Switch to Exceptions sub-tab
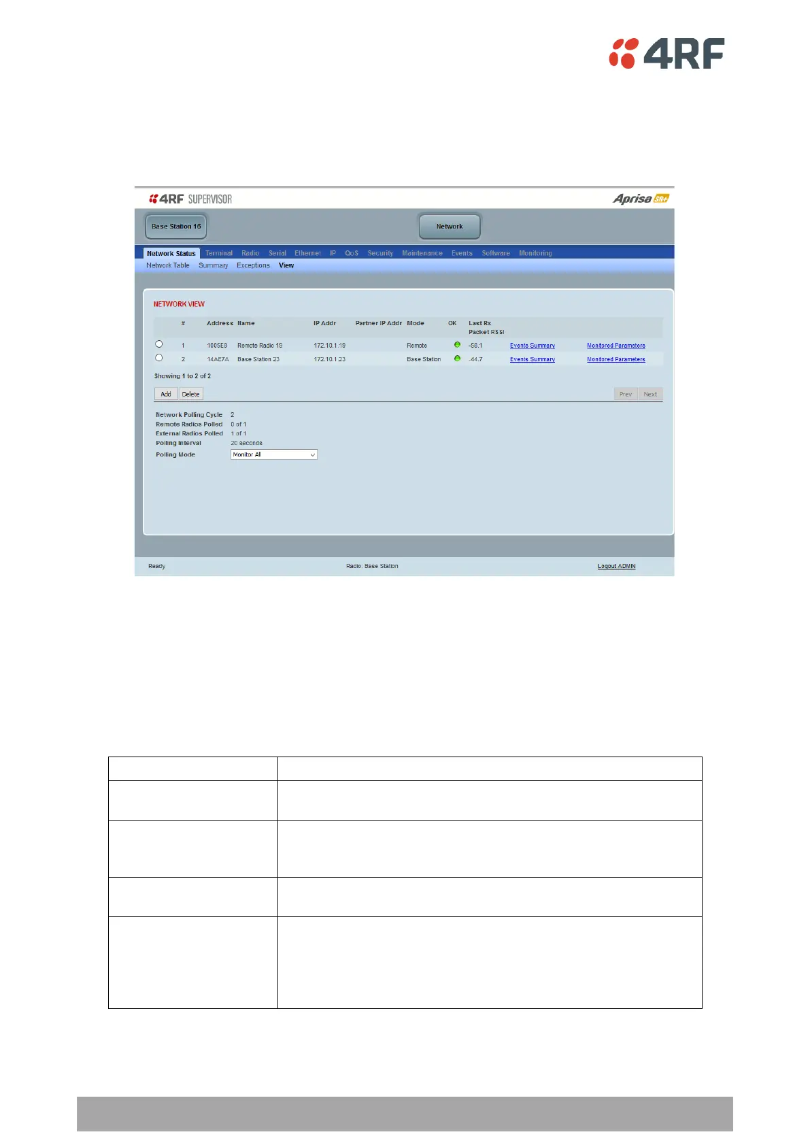This screenshot has width=810, height=1145. pyautogui.click(x=253, y=265)
